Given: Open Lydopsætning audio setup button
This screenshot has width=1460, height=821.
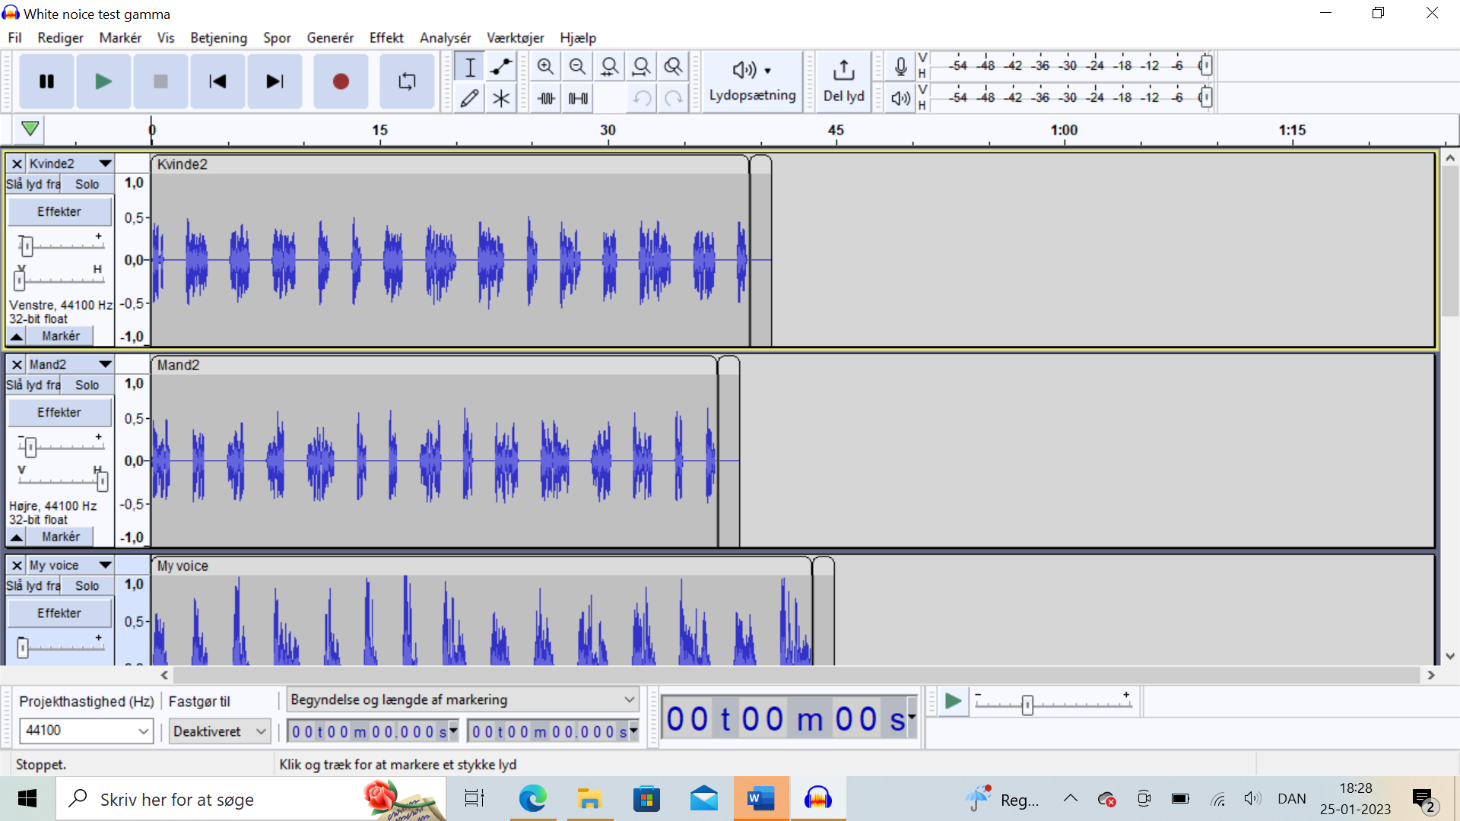Looking at the screenshot, I should click(752, 81).
